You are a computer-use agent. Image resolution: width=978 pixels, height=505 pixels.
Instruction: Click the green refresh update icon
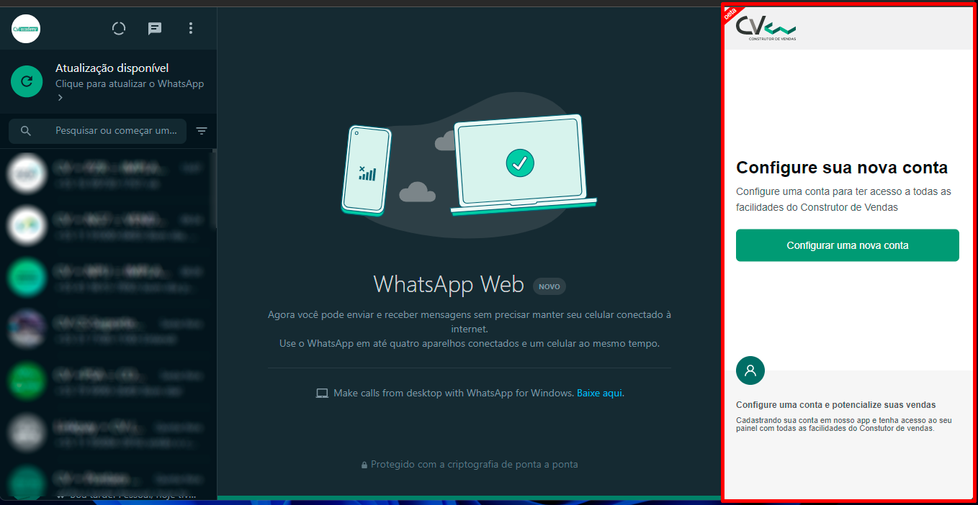click(x=27, y=81)
